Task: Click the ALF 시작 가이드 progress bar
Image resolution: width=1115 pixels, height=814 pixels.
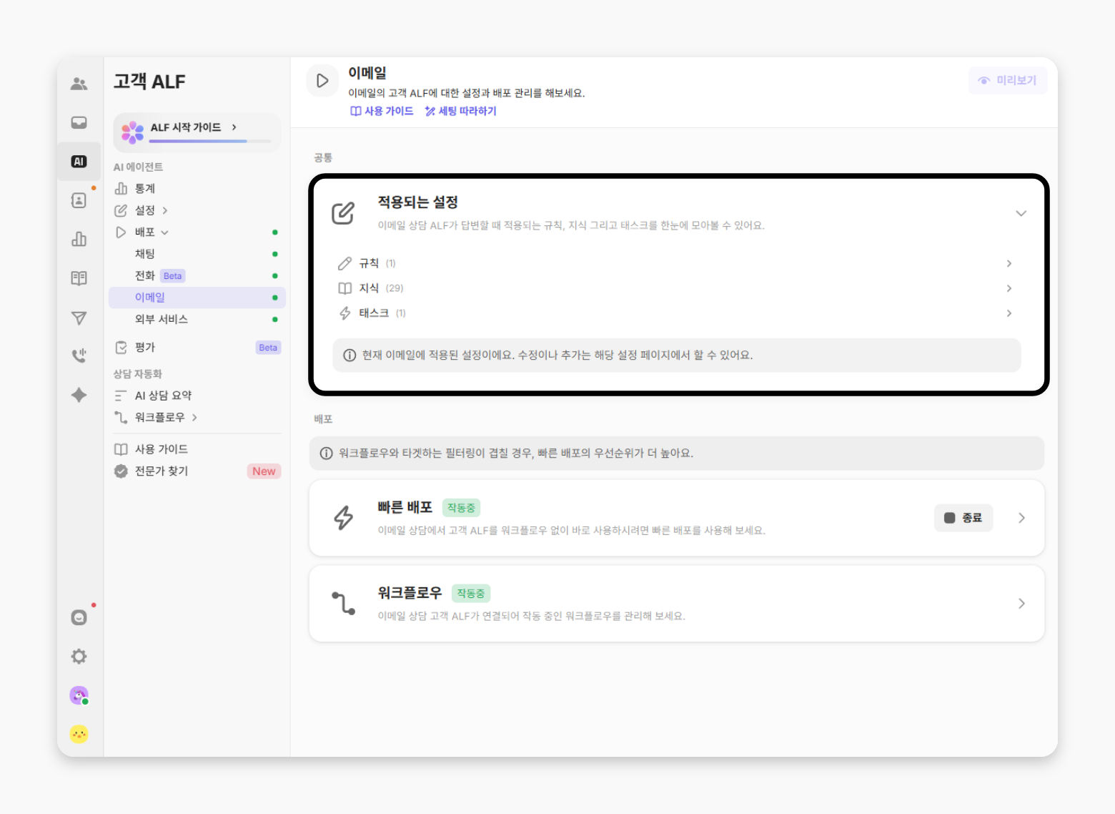Action: pyautogui.click(x=198, y=141)
